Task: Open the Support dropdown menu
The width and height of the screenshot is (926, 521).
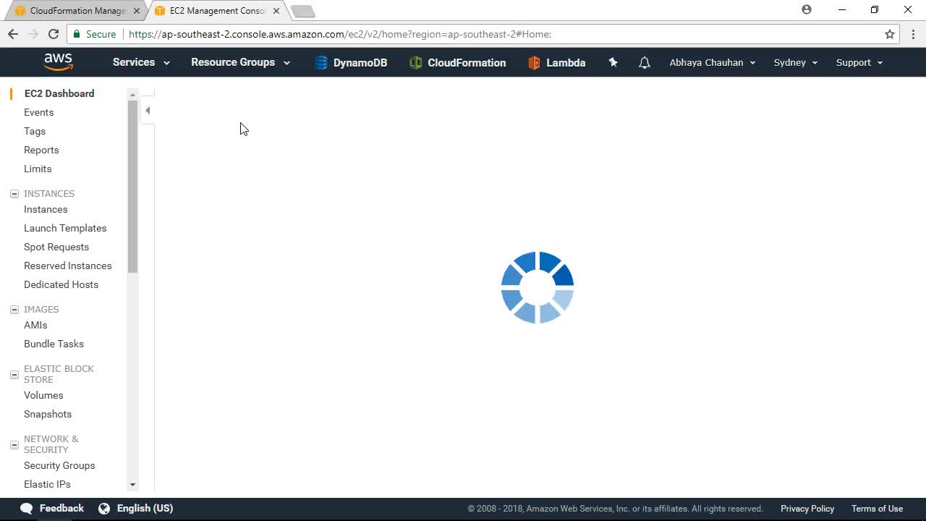Action: tap(859, 62)
